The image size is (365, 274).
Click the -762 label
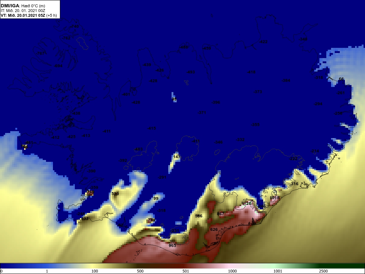click(66, 38)
